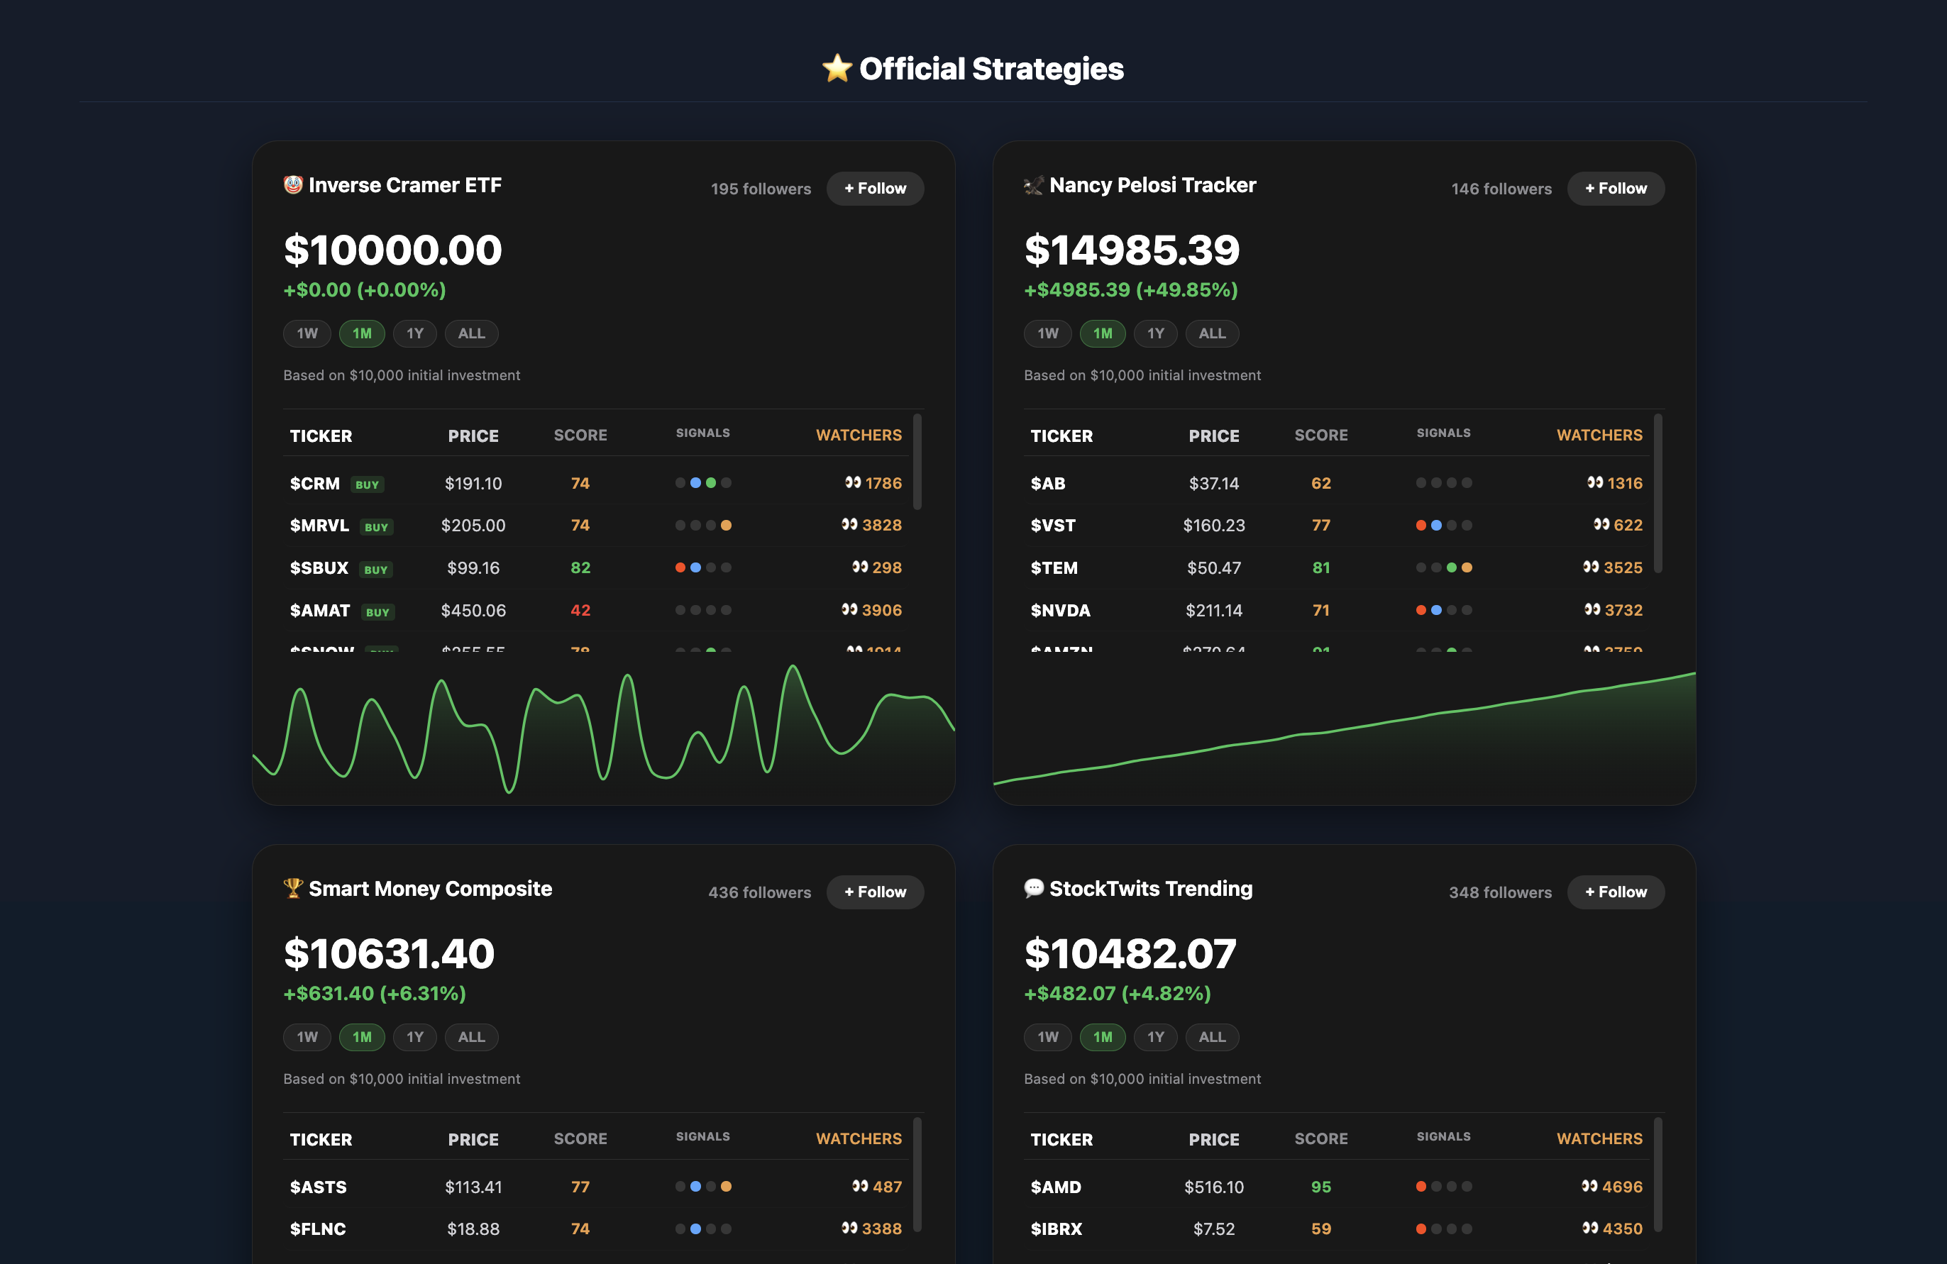The image size is (1947, 1264).
Task: Click the $SBUX score of 82
Action: point(580,567)
